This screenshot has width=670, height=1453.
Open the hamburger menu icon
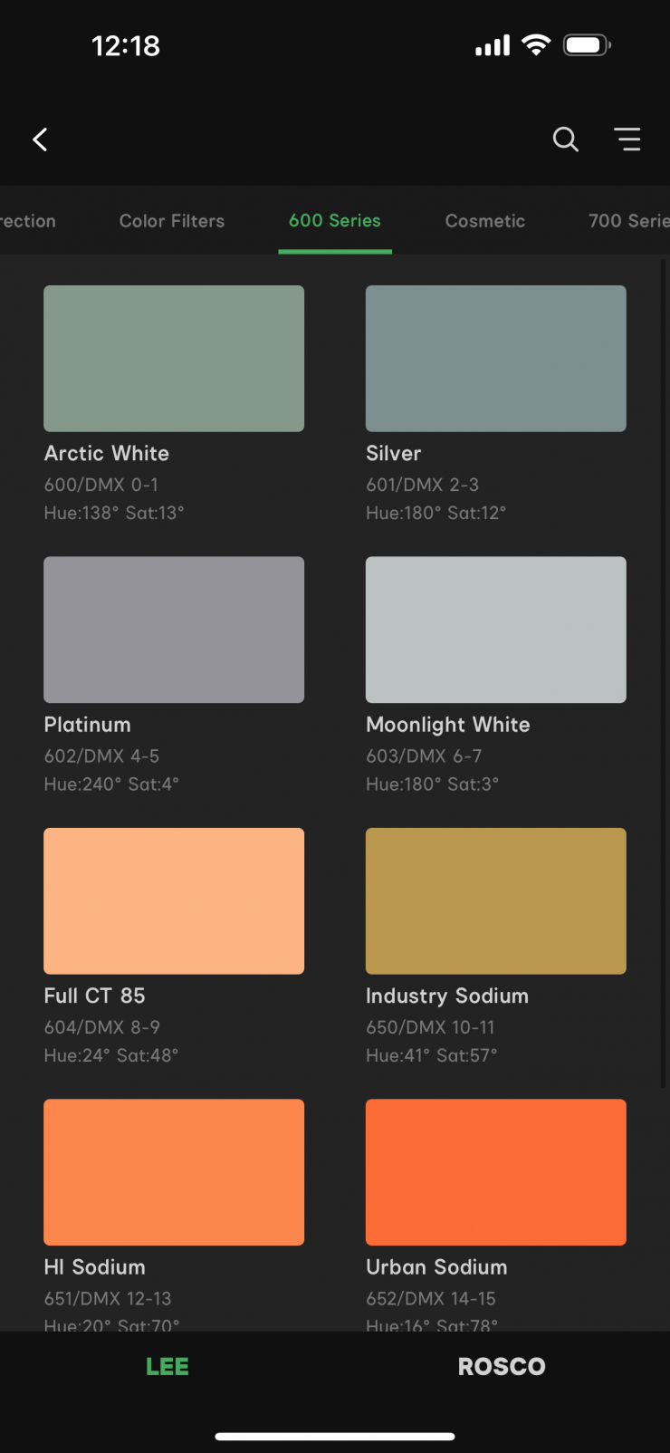pos(627,140)
